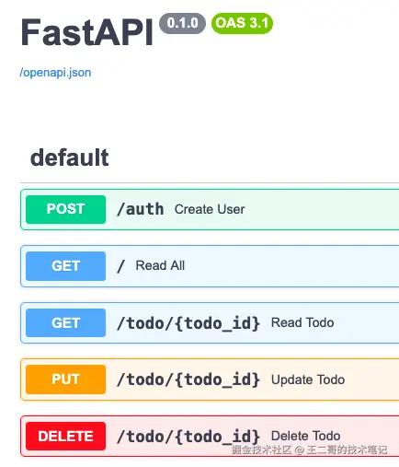The height and width of the screenshot is (467, 399).
Task: Click the GET badge for Read Todo
Action: pos(65,322)
